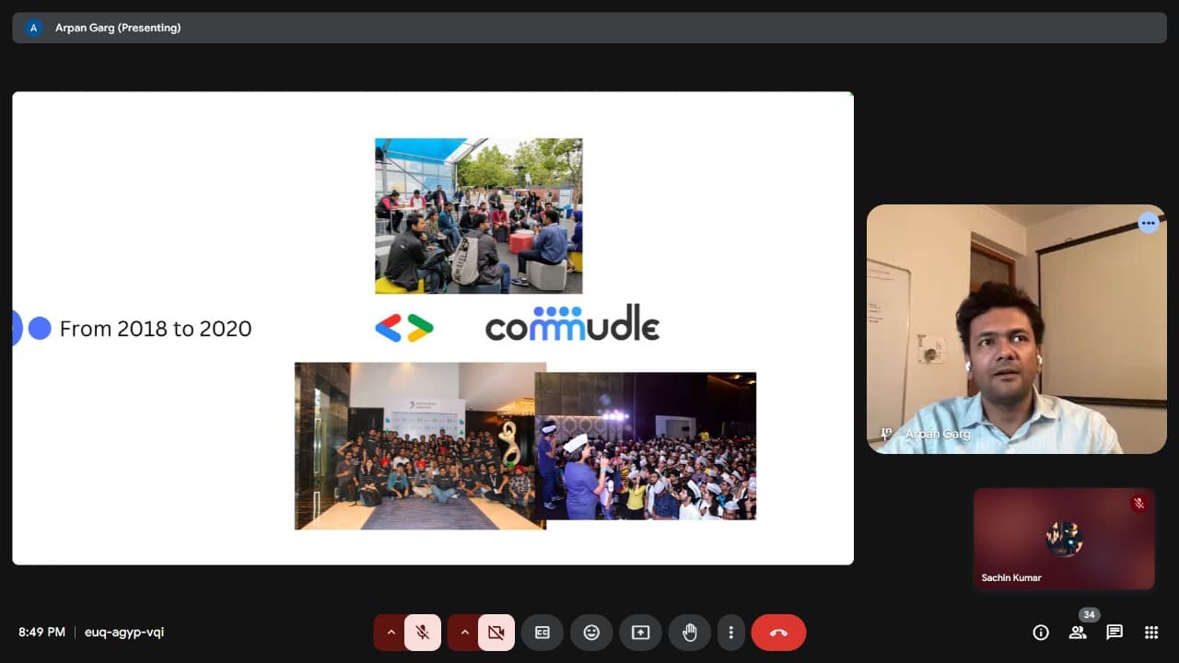Turn on closed captions
The width and height of the screenshot is (1179, 663).
(542, 633)
